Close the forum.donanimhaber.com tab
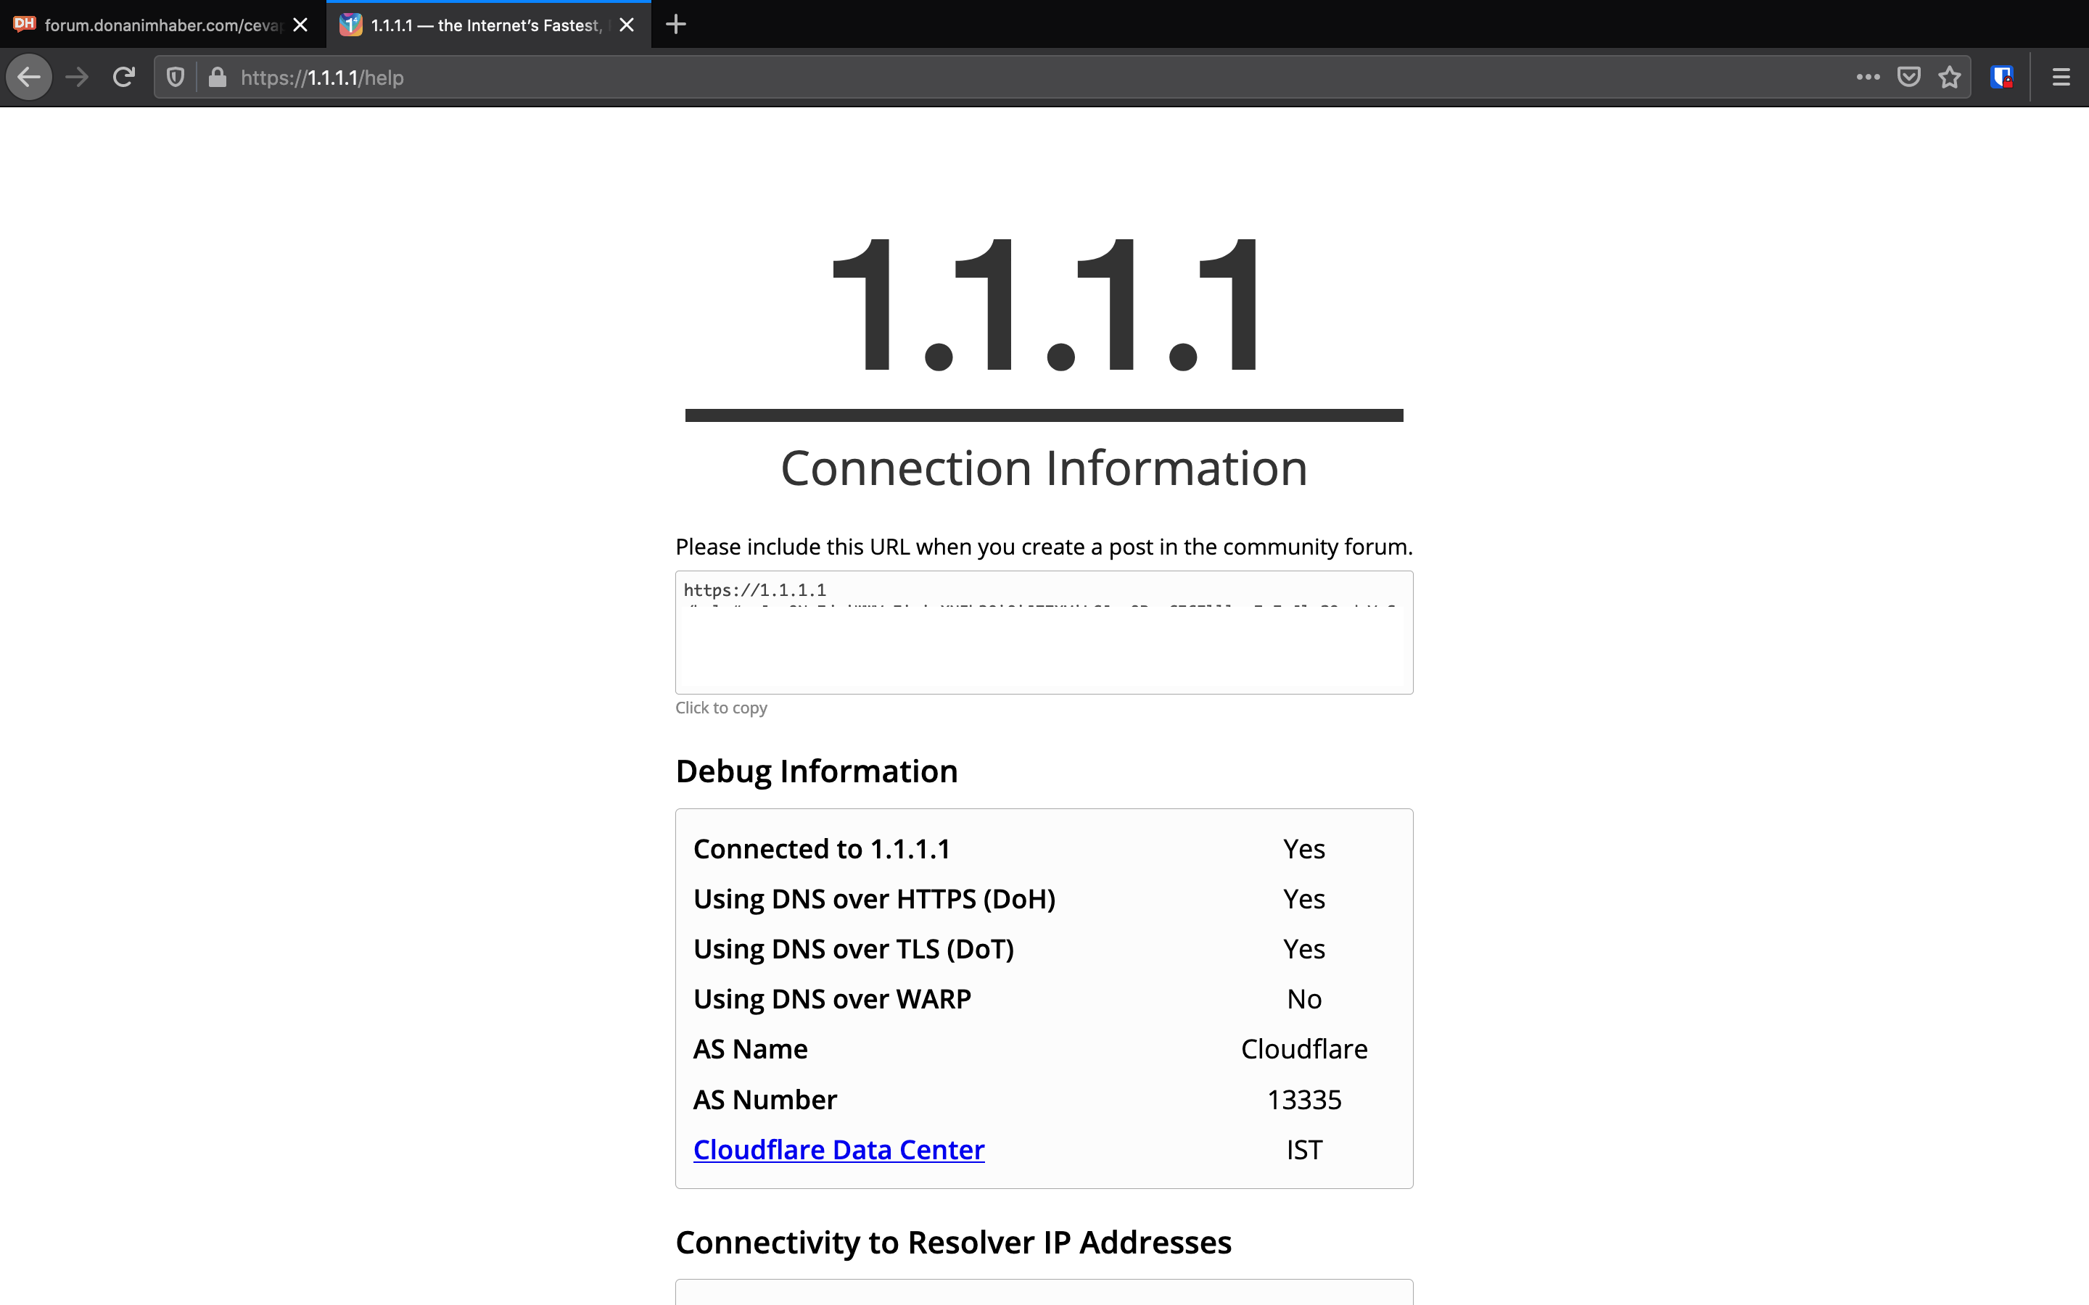The width and height of the screenshot is (2089, 1305). pyautogui.click(x=300, y=25)
